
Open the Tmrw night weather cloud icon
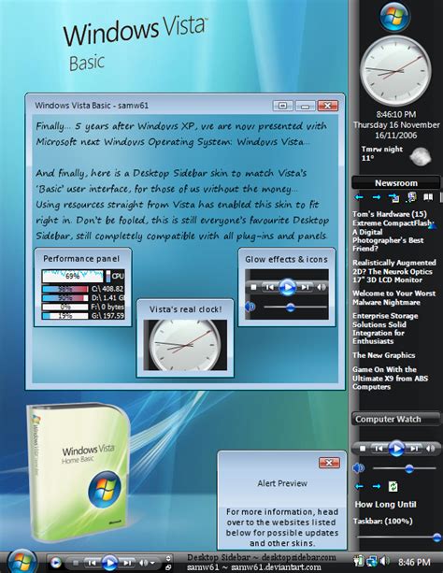coord(421,156)
